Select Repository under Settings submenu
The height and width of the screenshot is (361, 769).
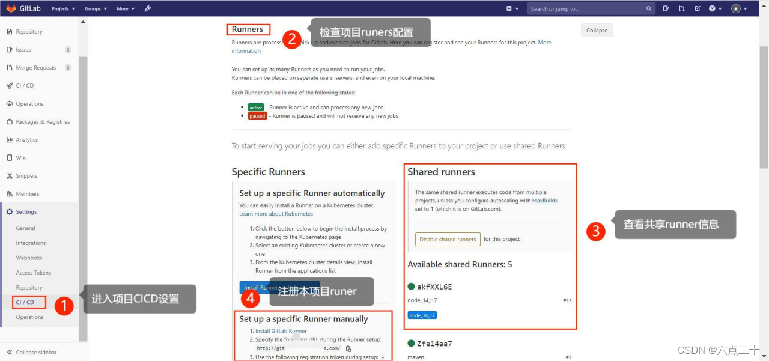[29, 288]
